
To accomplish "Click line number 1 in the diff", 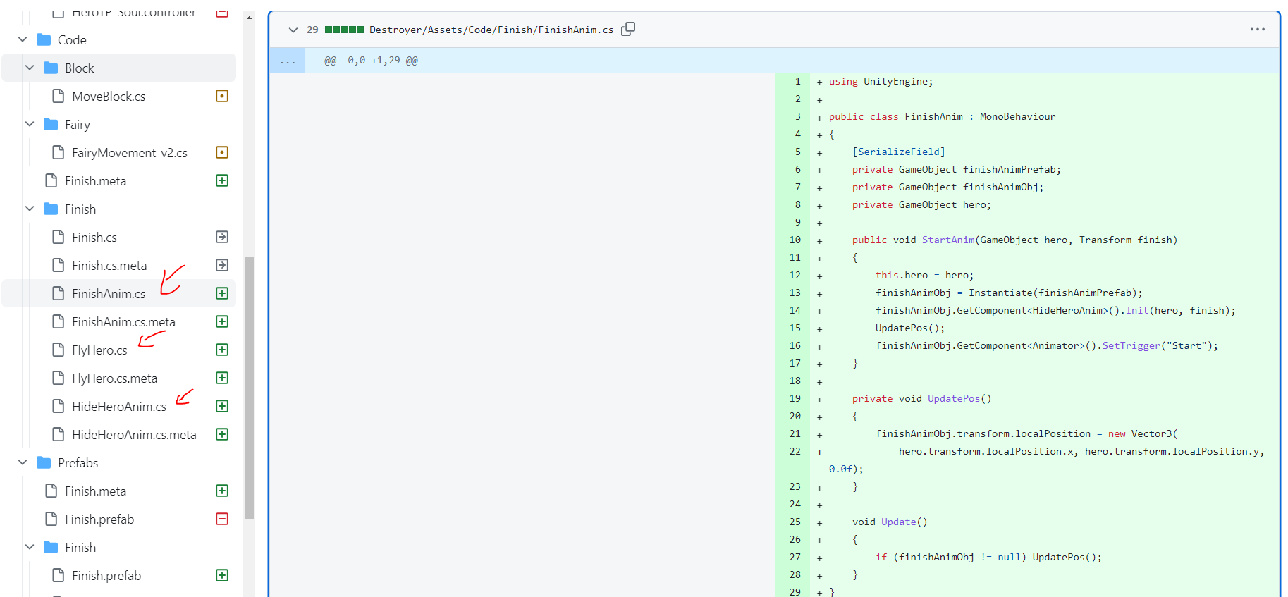I will click(797, 81).
